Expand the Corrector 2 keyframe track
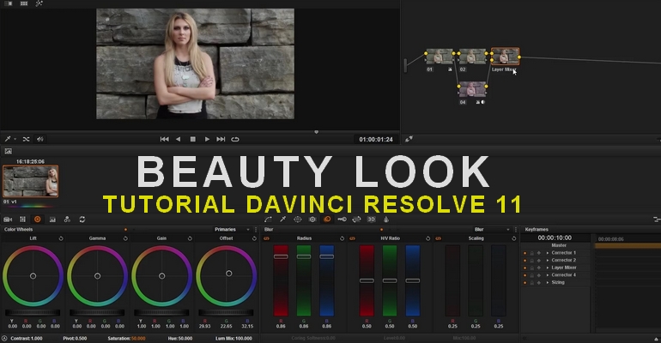Screen dimensions: 661x343 (548, 260)
